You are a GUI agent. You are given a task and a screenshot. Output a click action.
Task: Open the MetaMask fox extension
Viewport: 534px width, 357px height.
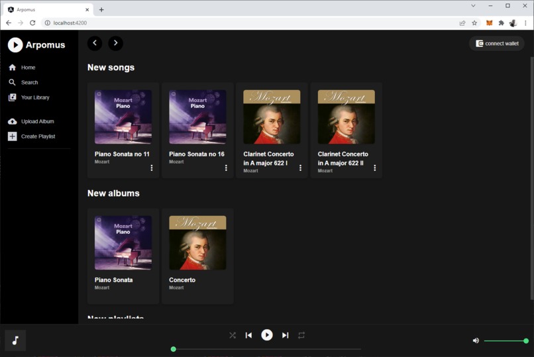(489, 23)
